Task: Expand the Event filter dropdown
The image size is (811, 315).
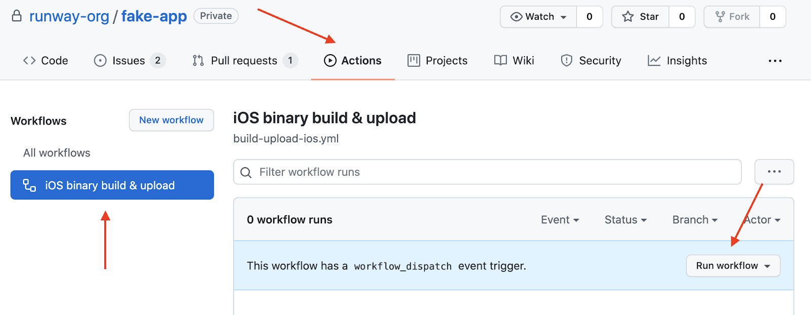Action: coord(560,220)
